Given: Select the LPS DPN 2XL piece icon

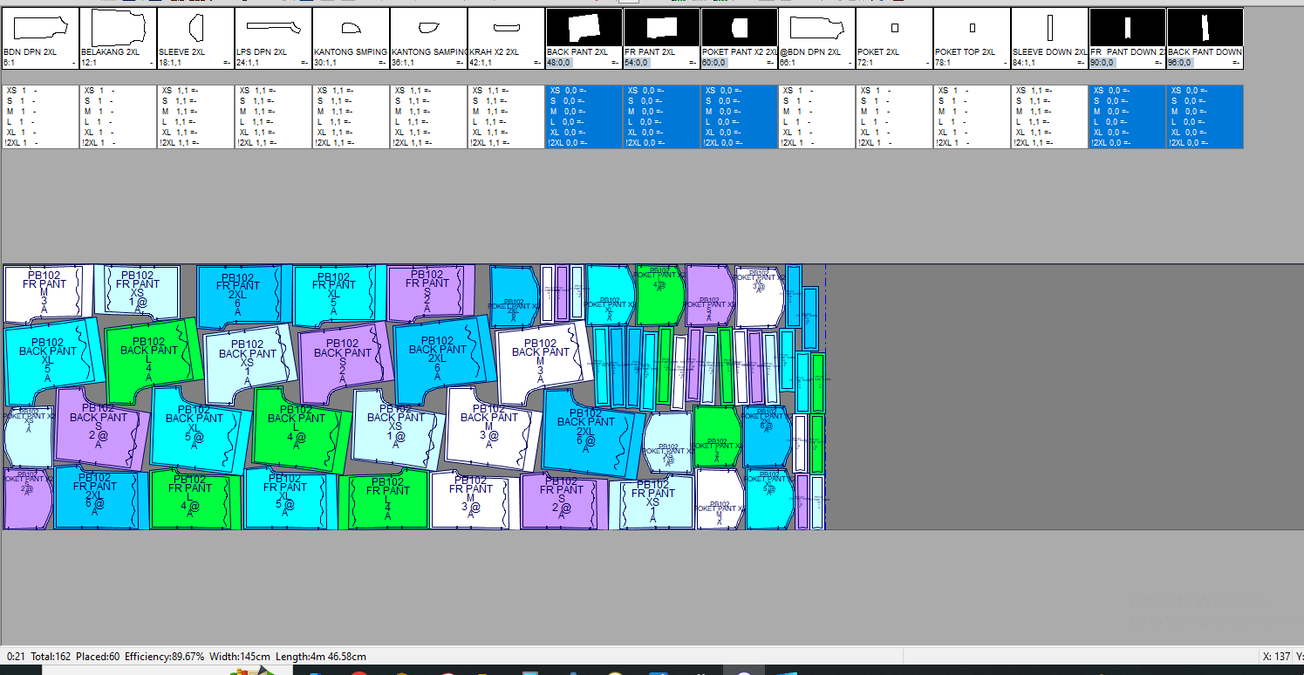Looking at the screenshot, I should [x=273, y=30].
